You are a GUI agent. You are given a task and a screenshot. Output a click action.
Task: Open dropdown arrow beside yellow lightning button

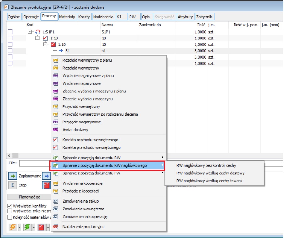19,227
